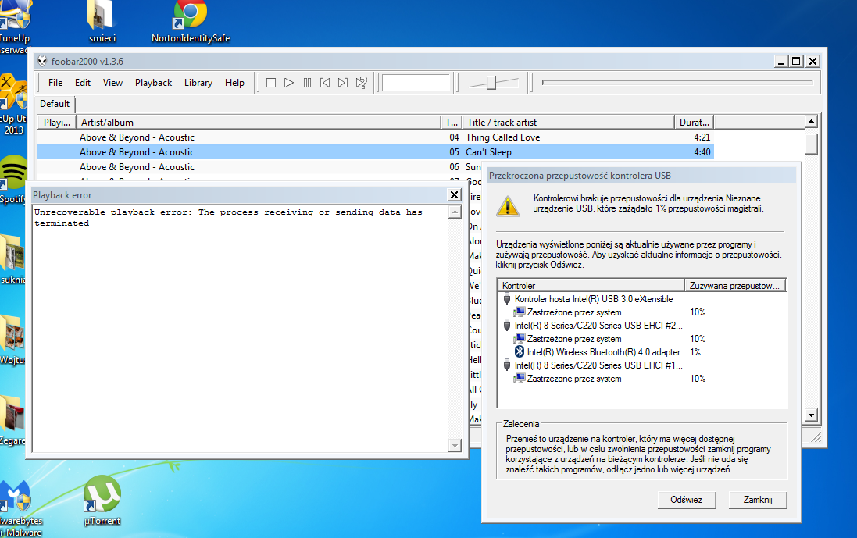This screenshot has height=538, width=857.
Task: Minimize the foobar2000 window
Action: pos(780,61)
